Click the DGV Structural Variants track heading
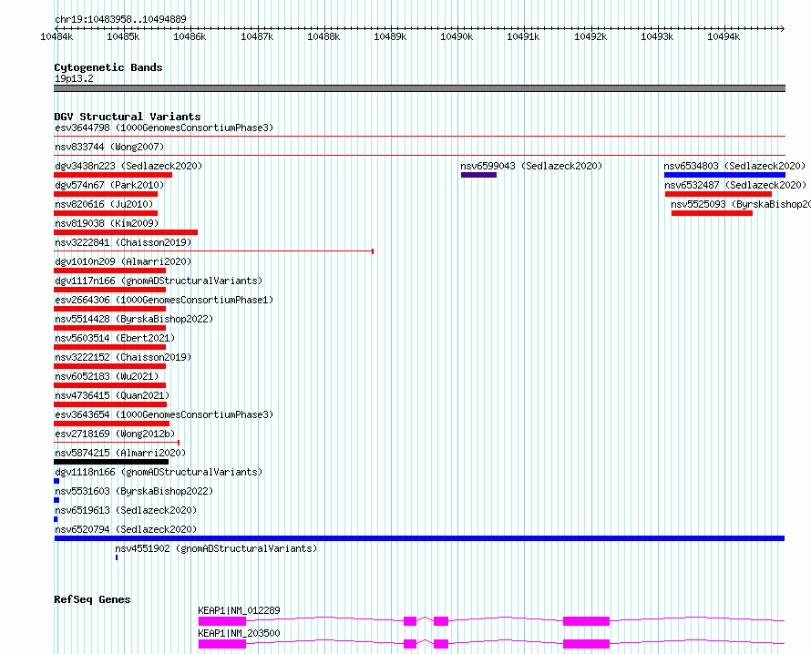This screenshot has width=811, height=654. (x=128, y=117)
